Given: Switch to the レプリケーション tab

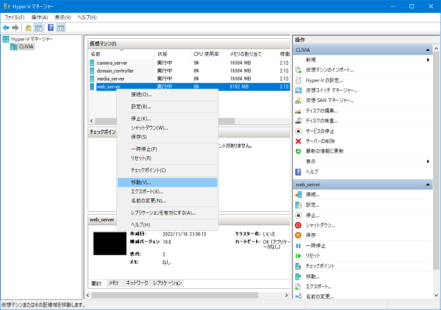Looking at the screenshot, I should 167,283.
